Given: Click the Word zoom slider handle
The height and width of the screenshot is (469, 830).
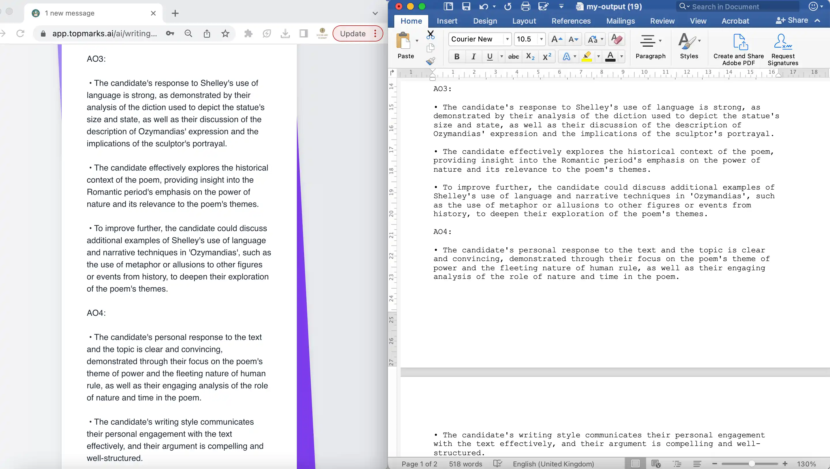Looking at the screenshot, I should pos(752,464).
